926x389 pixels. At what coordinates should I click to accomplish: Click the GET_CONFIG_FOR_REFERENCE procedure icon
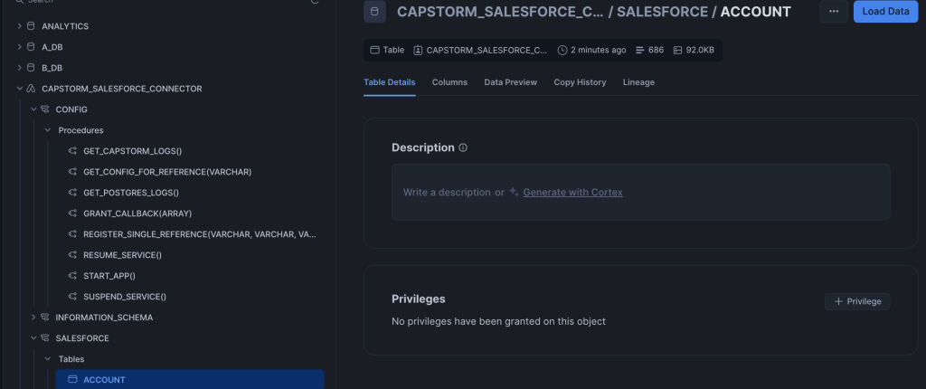tap(72, 172)
